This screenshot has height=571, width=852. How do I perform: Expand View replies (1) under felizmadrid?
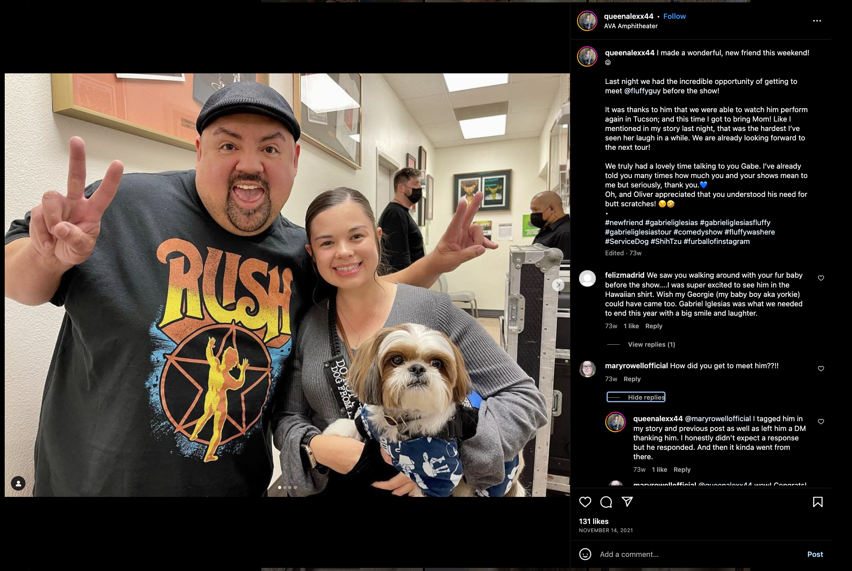(652, 344)
